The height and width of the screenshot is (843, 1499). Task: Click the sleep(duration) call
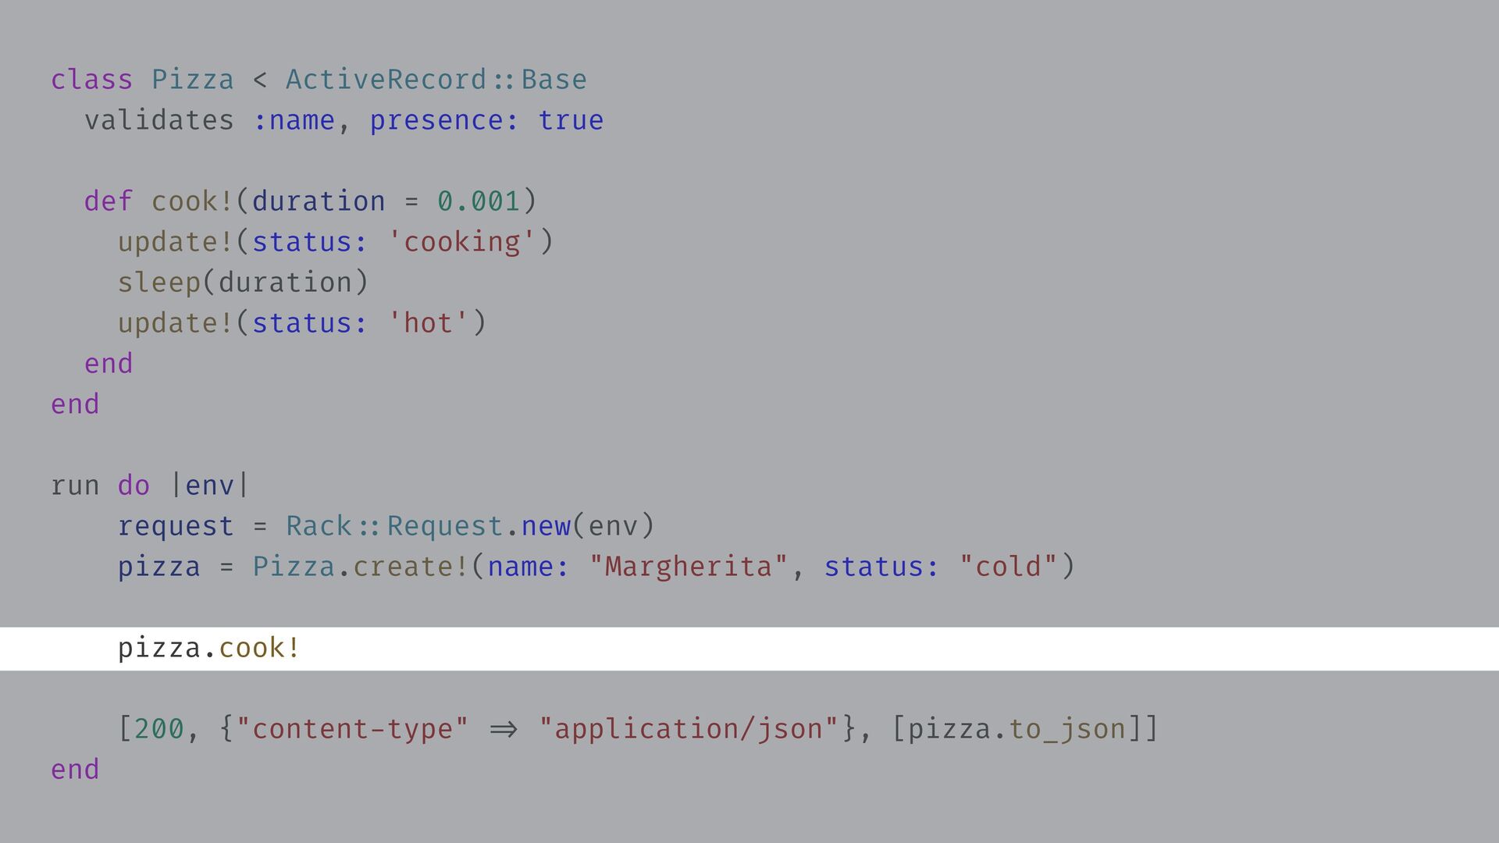pos(242,283)
